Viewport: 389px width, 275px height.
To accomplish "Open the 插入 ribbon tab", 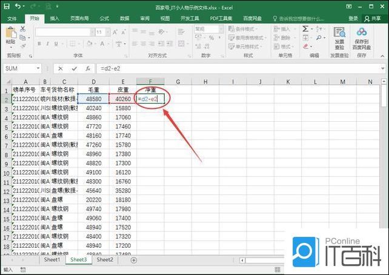I will click(x=55, y=18).
